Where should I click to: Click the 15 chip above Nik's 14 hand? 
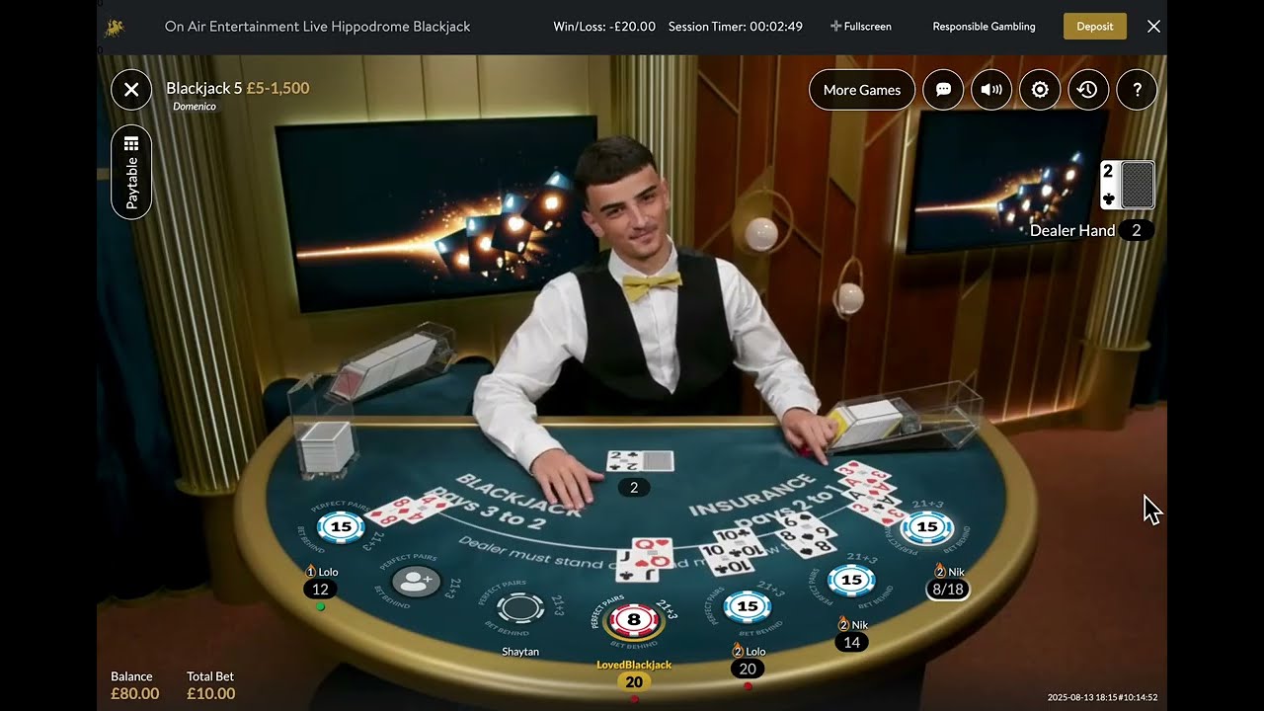point(851,580)
